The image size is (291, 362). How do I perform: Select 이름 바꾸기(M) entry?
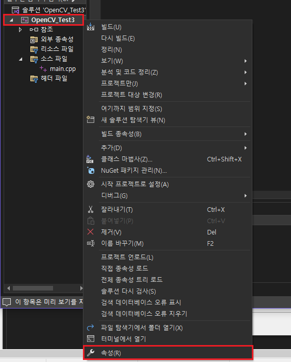pos(168,244)
